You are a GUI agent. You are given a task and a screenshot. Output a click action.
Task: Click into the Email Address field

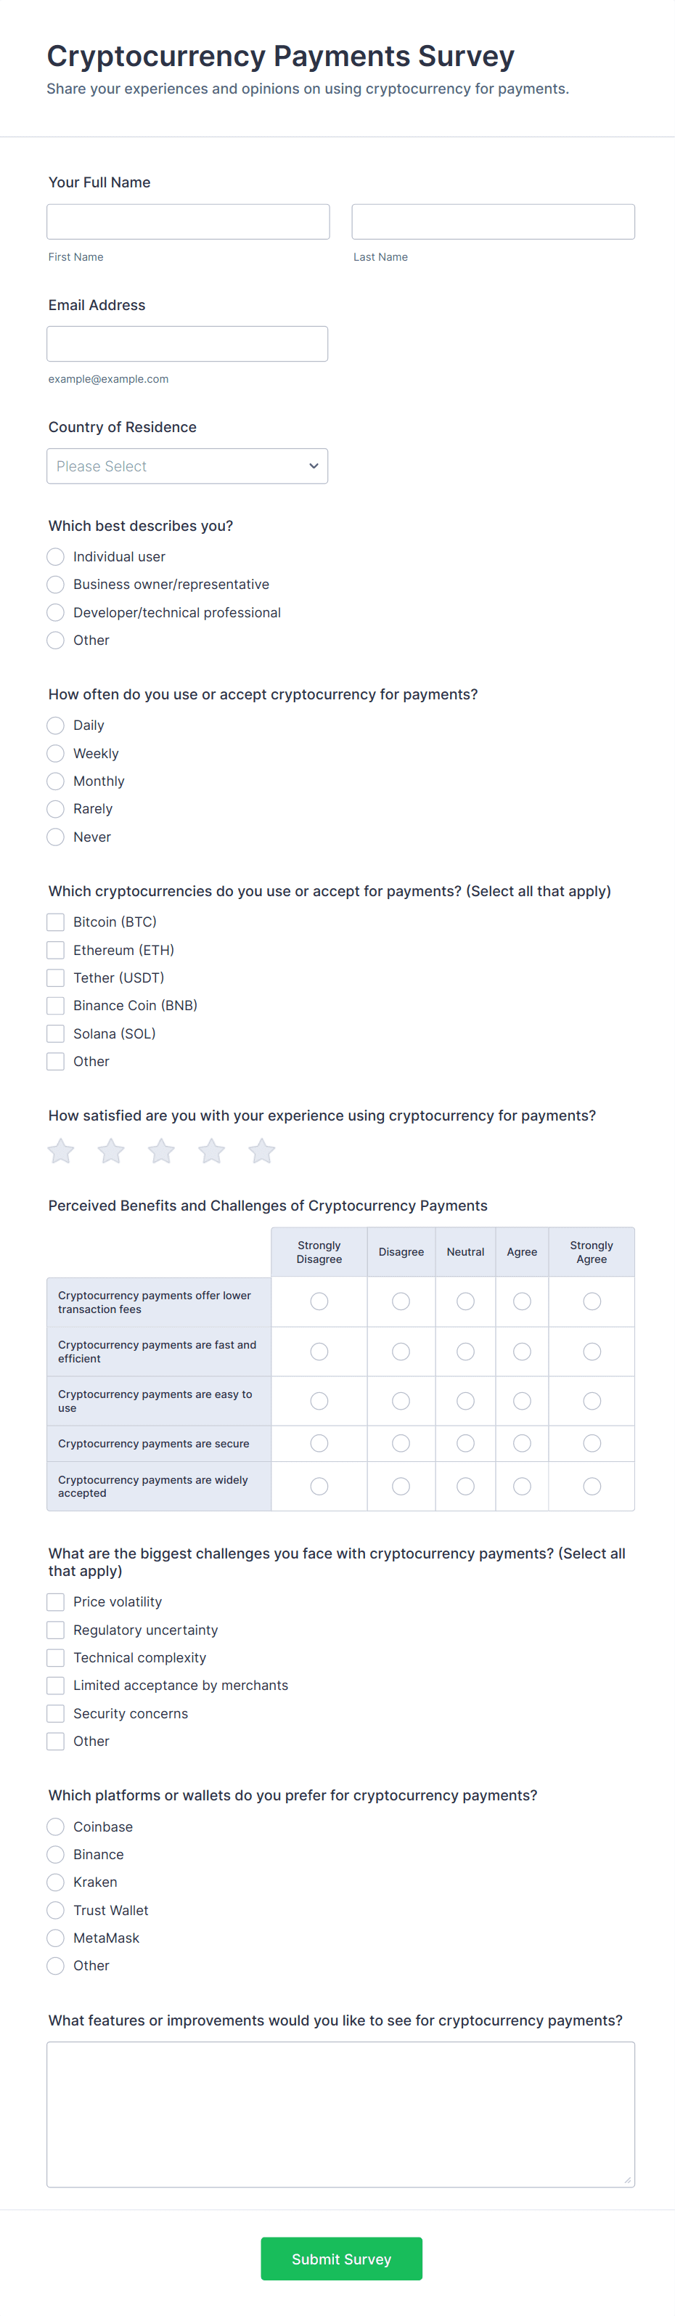[187, 344]
